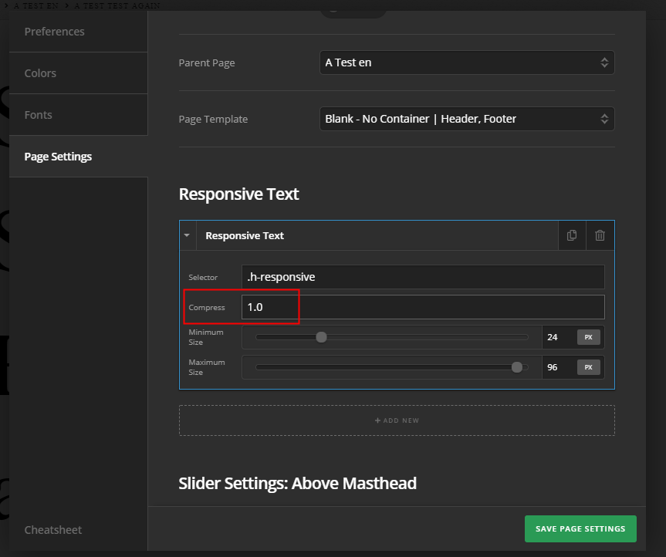Screen dimensions: 666x557
Task: Toggle the PX unit for Minimum Size
Action: tap(588, 337)
